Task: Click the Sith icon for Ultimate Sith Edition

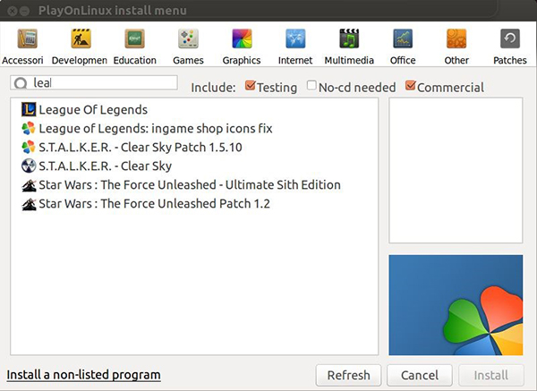Action: [29, 185]
